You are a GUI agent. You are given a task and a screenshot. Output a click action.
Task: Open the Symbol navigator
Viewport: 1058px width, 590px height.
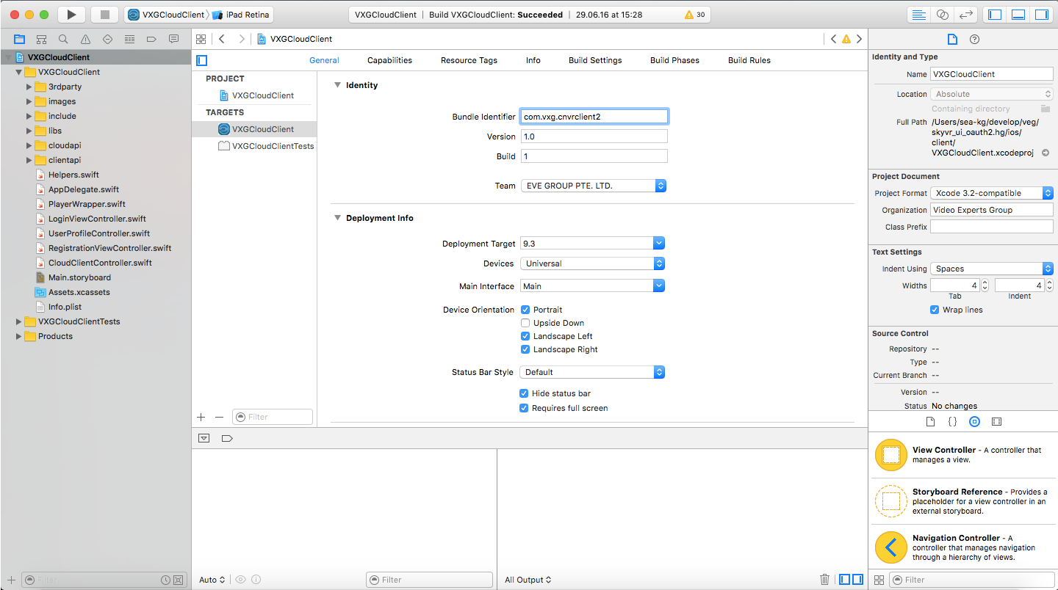tap(41, 39)
